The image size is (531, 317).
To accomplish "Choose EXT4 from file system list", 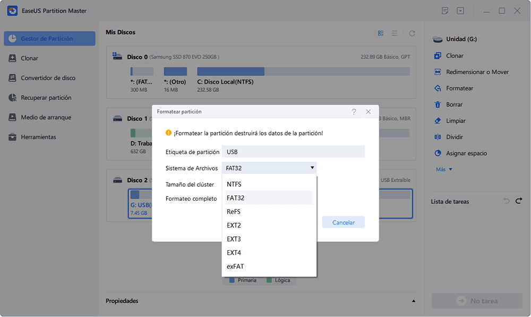I will click(x=269, y=253).
